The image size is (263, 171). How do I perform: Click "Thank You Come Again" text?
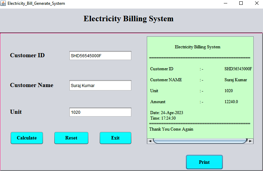[171, 129]
